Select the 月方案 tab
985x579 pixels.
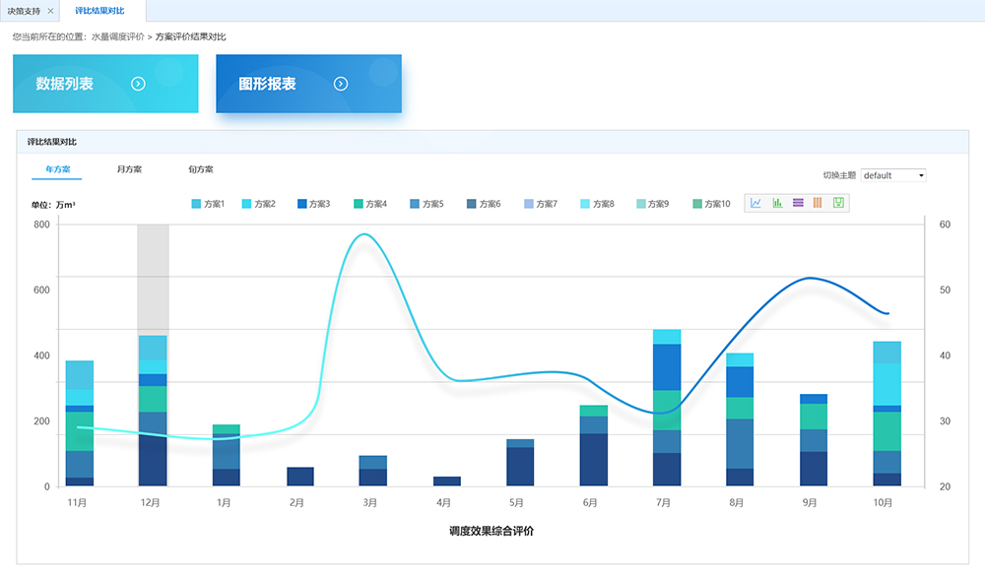pyautogui.click(x=129, y=169)
